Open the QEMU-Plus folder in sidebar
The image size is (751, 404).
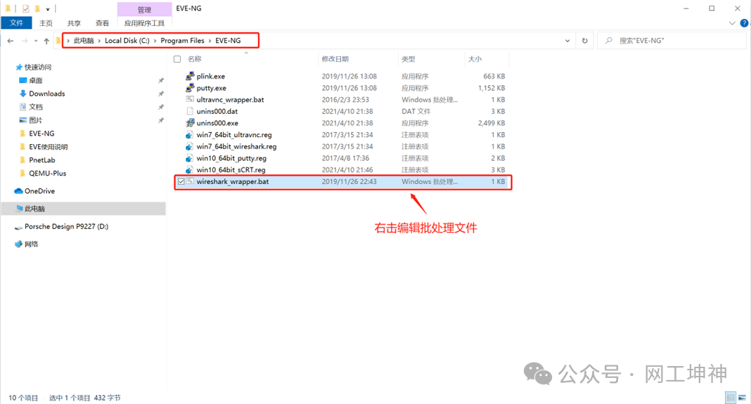click(47, 174)
